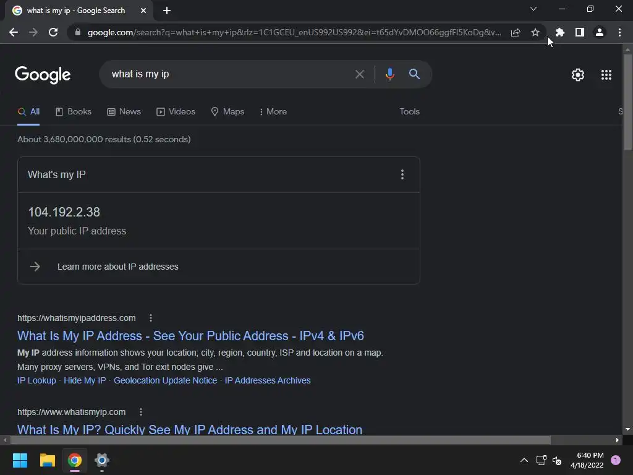Click the arrow beside Learn more
This screenshot has height=475, width=633.
pos(35,267)
